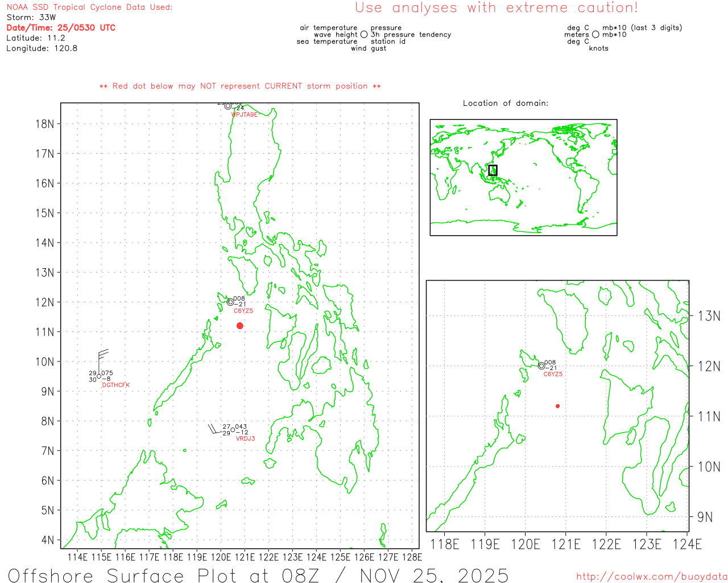Screen dimensions: 728x583
Task: Click the 075 pressure value at DGTHCFK
Action: (x=107, y=373)
